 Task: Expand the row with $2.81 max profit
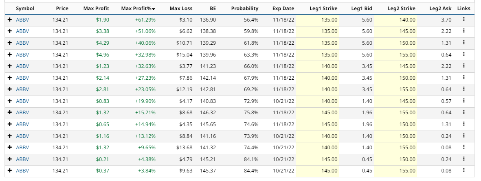9,89
